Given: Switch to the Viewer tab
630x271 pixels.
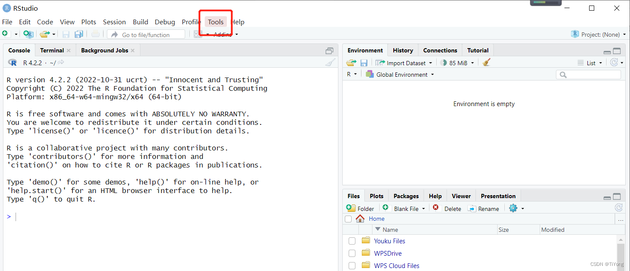Looking at the screenshot, I should [x=461, y=196].
